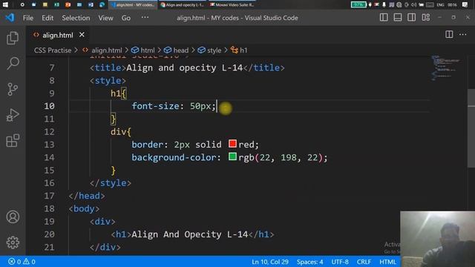The width and height of the screenshot is (475, 267).
Task: Open the Extensions view
Action: tap(13, 141)
